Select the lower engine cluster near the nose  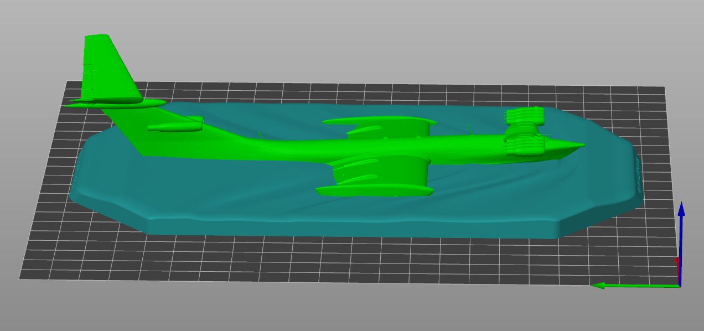pos(525,145)
